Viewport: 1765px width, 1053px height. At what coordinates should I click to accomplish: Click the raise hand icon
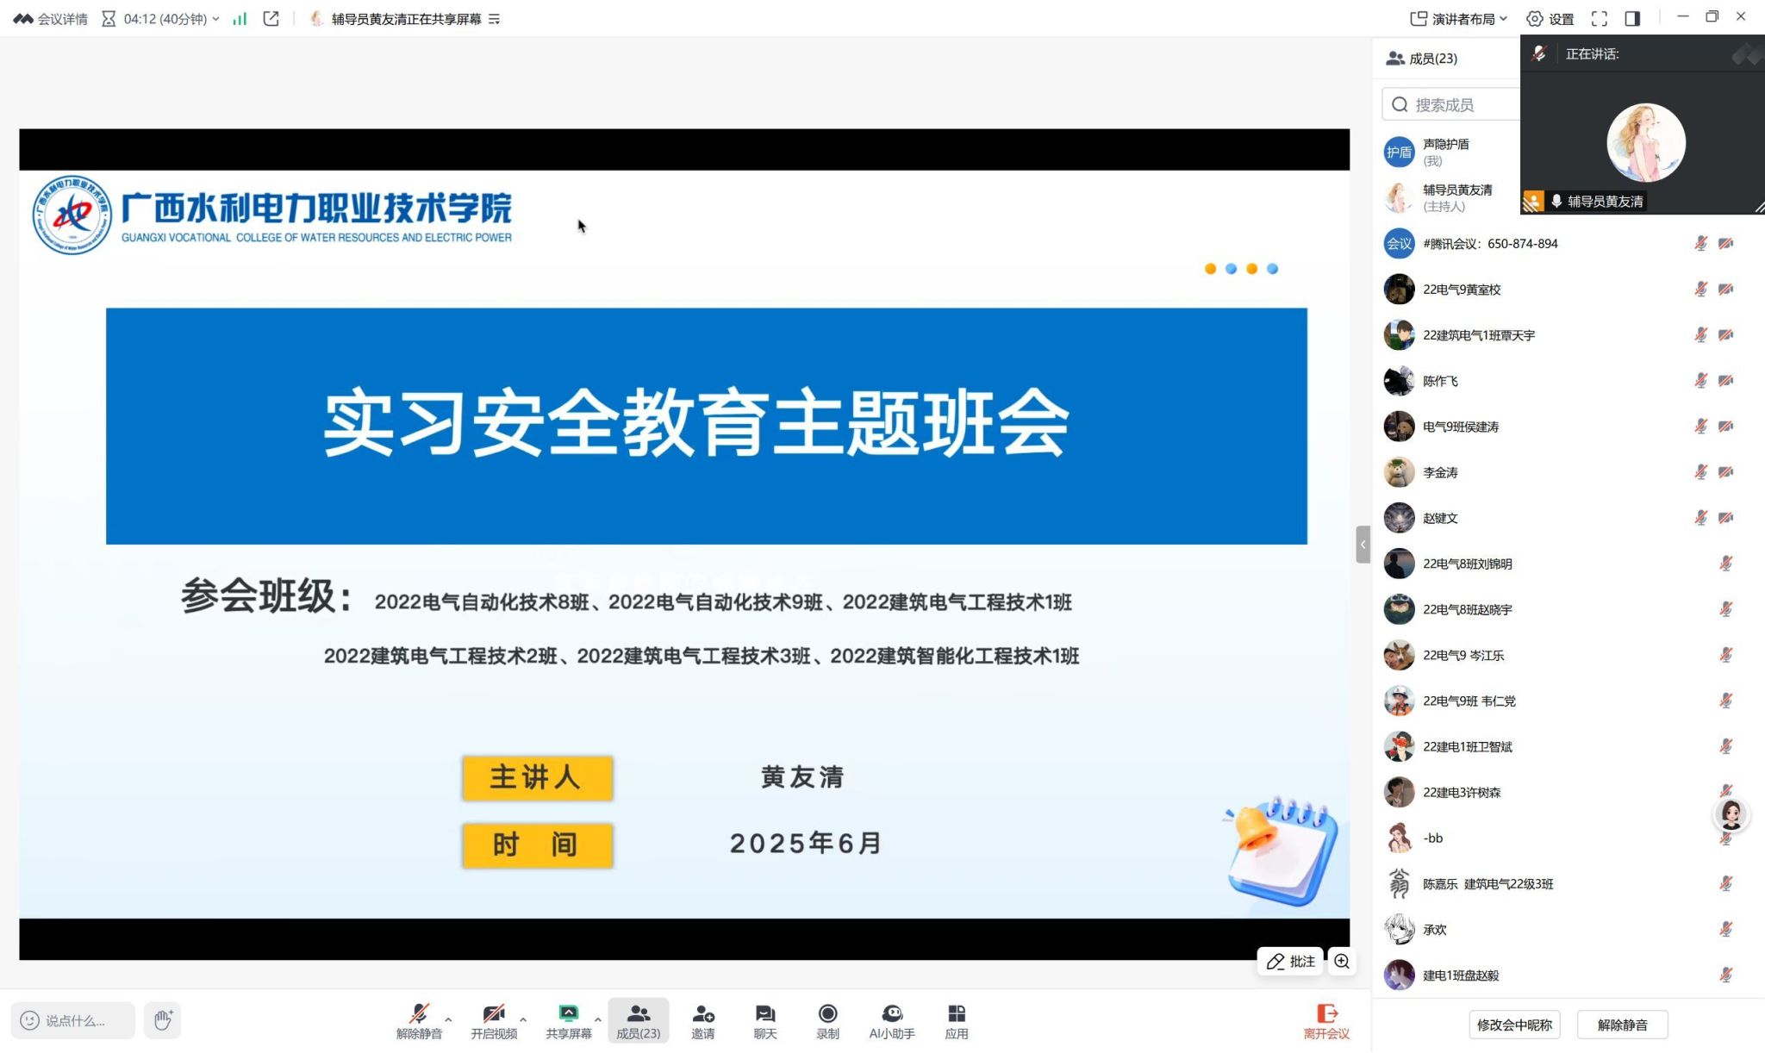(x=163, y=1020)
